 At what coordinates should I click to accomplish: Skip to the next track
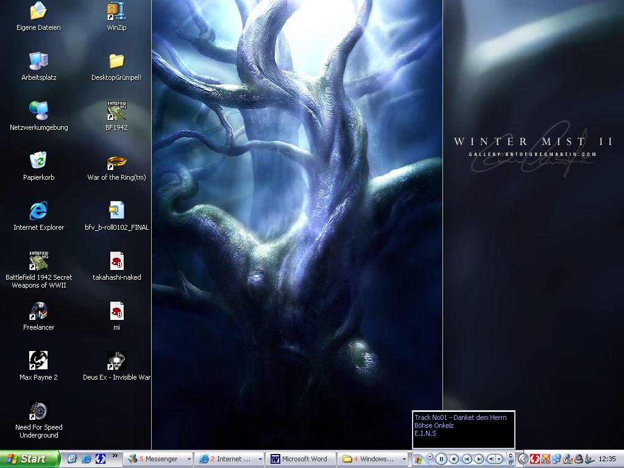[479, 459]
